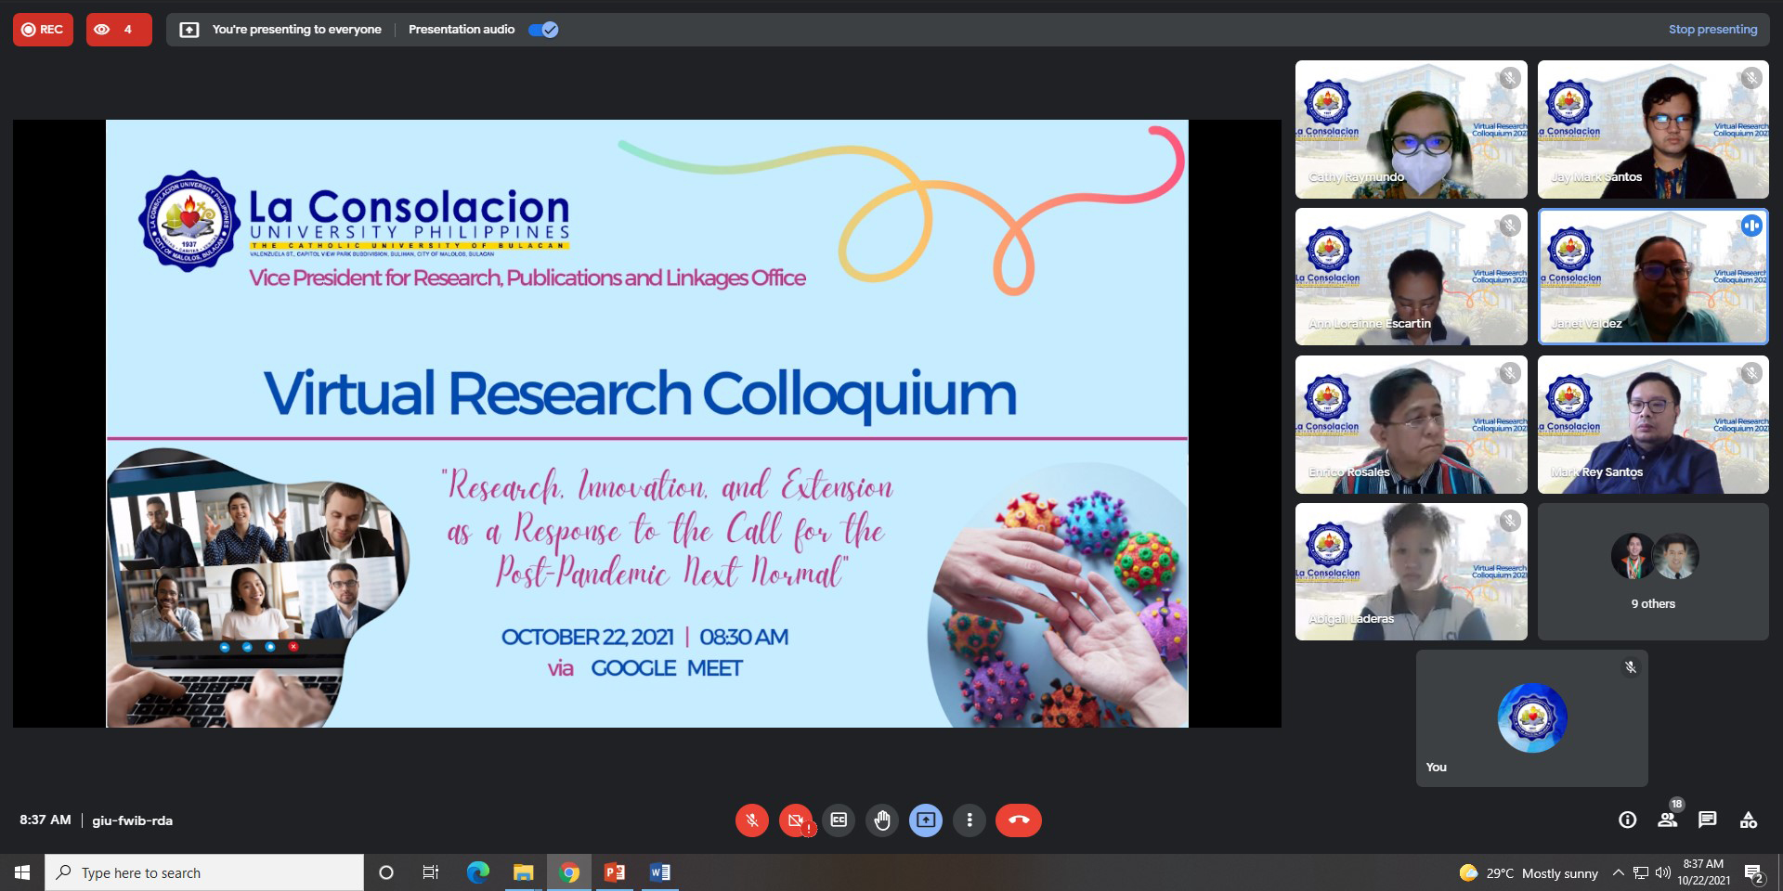
Task: Click Stop presenting
Action: pyautogui.click(x=1712, y=30)
